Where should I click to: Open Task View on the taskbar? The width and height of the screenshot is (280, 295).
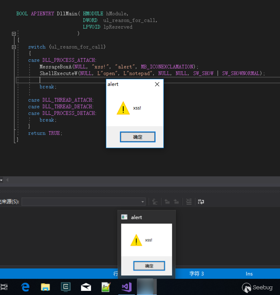coord(4,287)
